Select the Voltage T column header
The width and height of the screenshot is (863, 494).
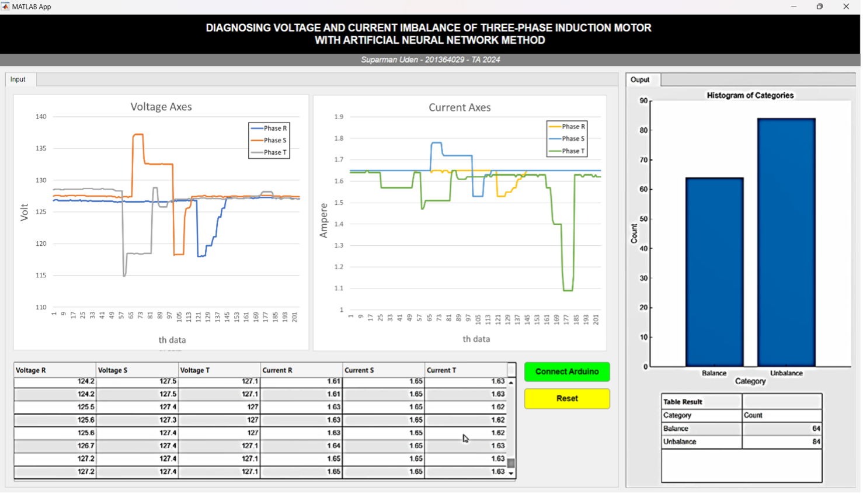point(220,371)
